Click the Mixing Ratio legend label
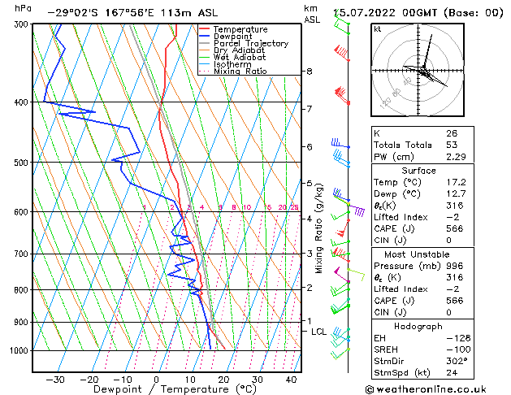 pyautogui.click(x=240, y=71)
